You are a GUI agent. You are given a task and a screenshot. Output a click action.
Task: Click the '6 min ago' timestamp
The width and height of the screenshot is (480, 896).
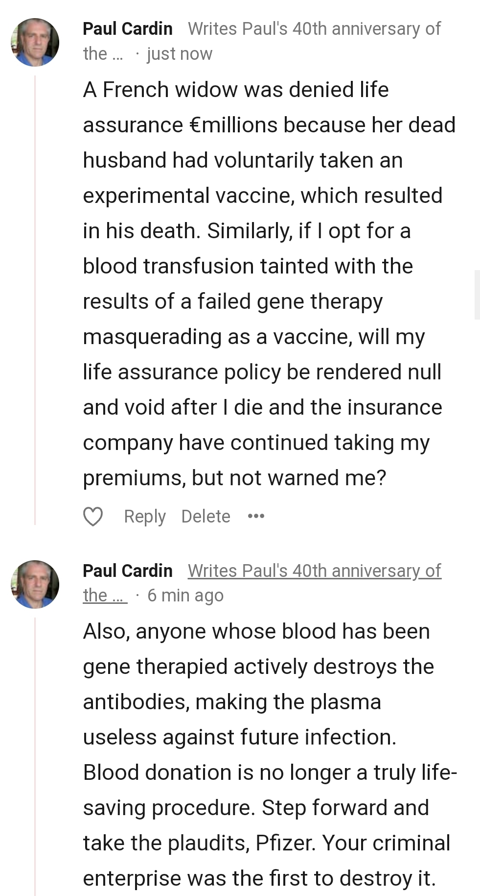[185, 596]
